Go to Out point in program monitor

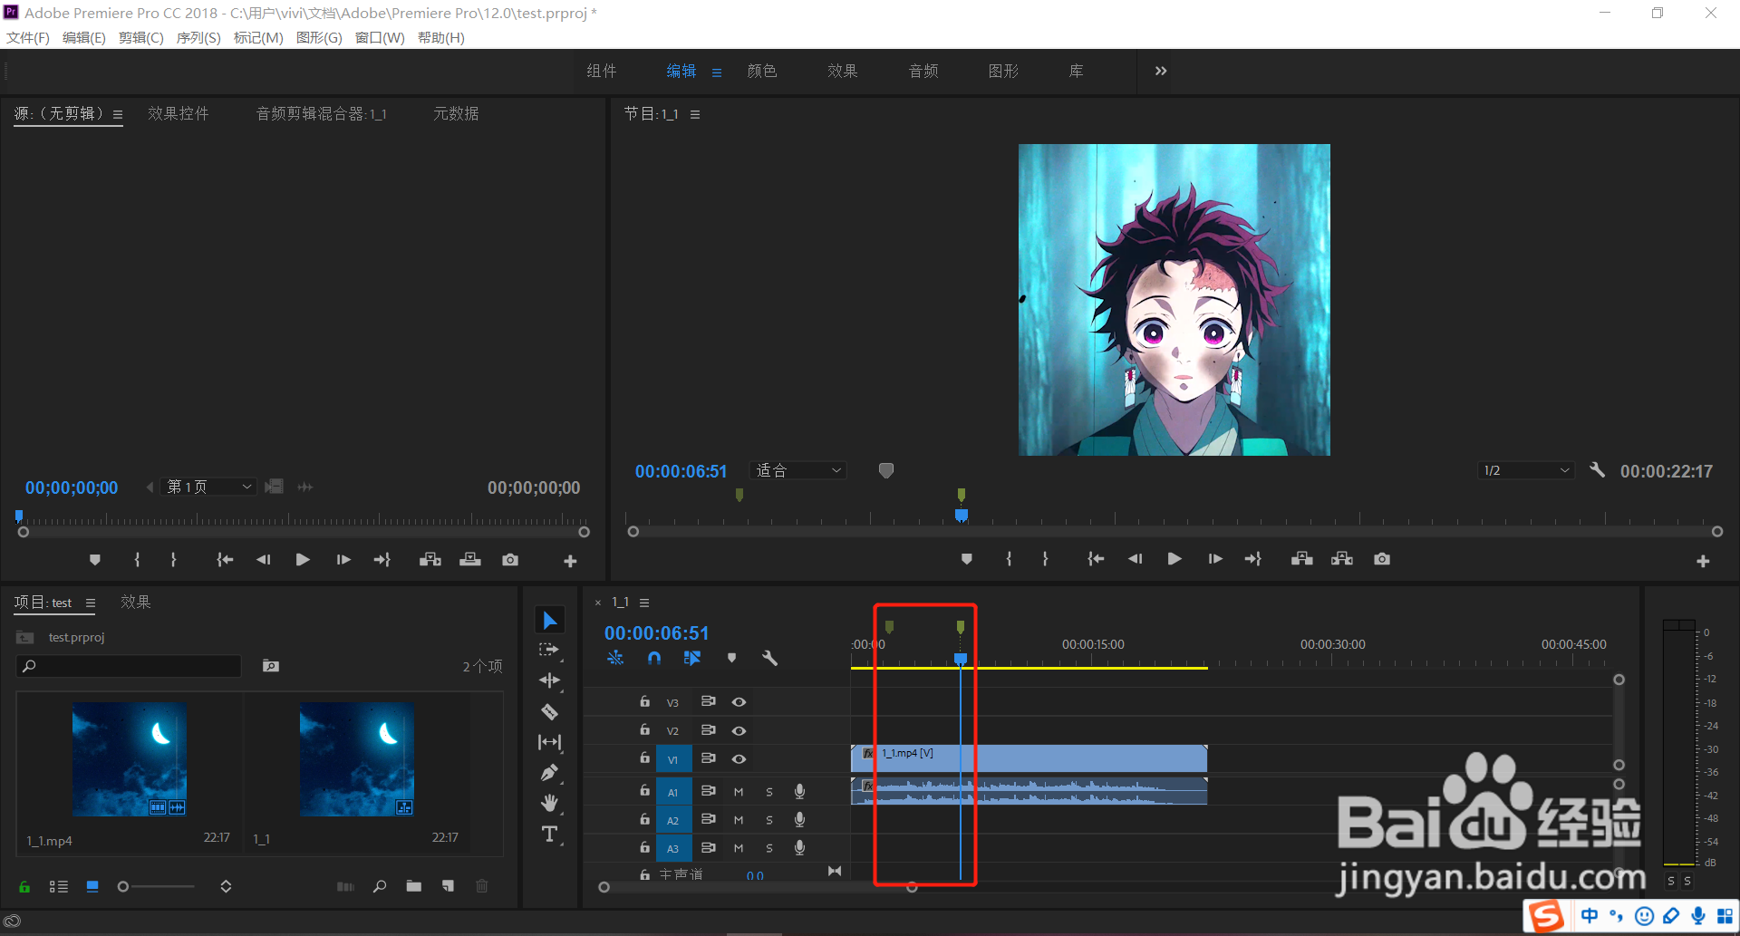(x=1253, y=559)
